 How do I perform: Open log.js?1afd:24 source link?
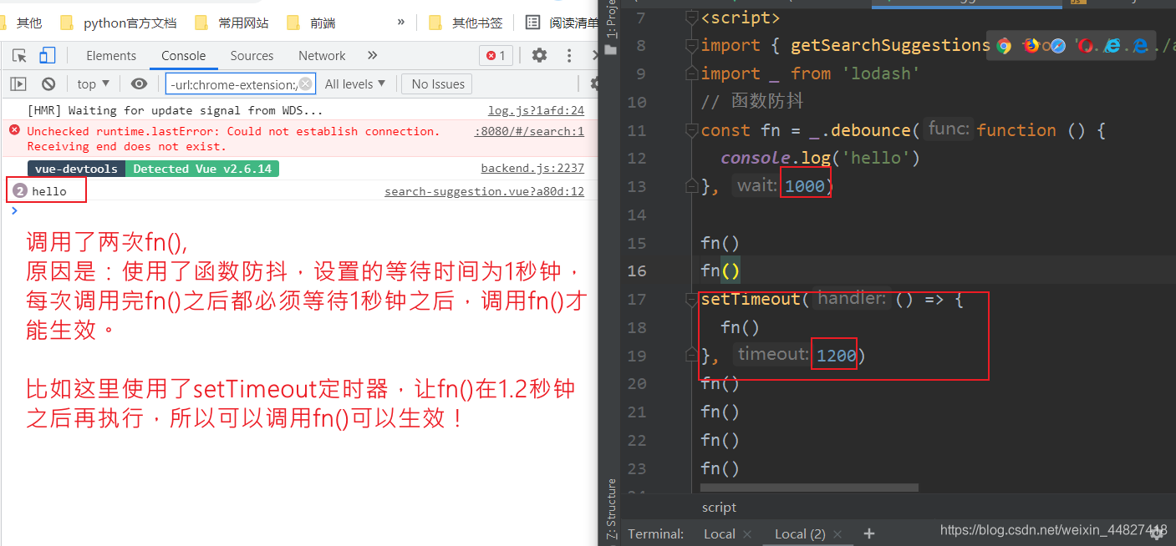click(536, 110)
